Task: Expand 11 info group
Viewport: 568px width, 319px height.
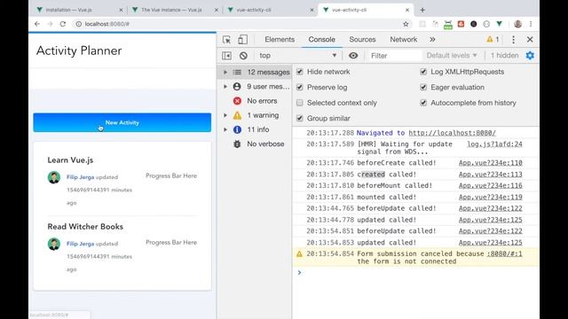Action: pos(225,129)
